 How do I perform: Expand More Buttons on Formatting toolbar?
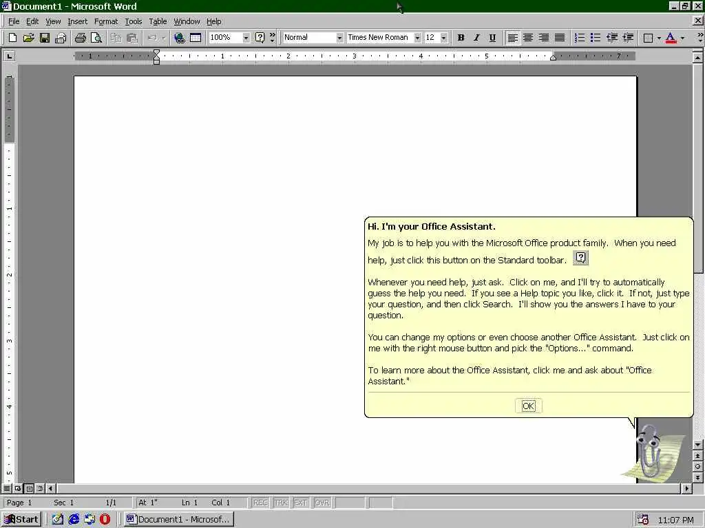click(x=700, y=38)
